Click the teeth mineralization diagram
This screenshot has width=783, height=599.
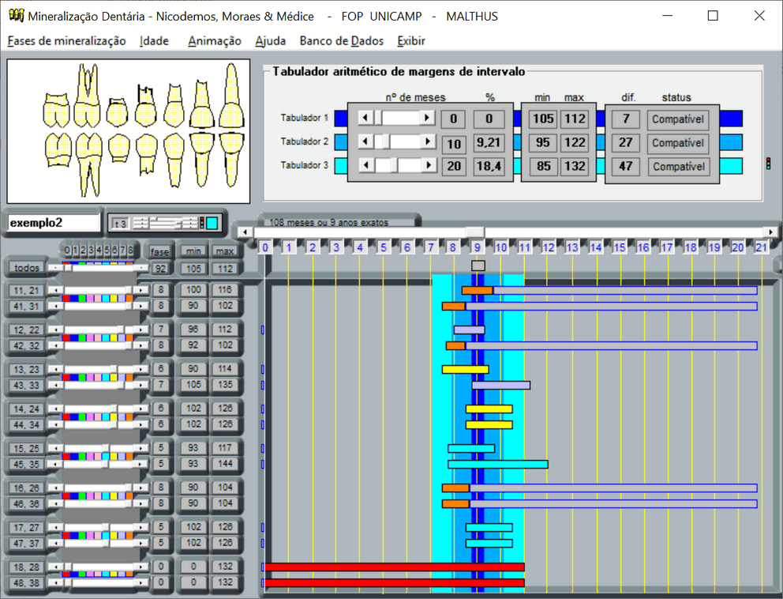pos(129,131)
